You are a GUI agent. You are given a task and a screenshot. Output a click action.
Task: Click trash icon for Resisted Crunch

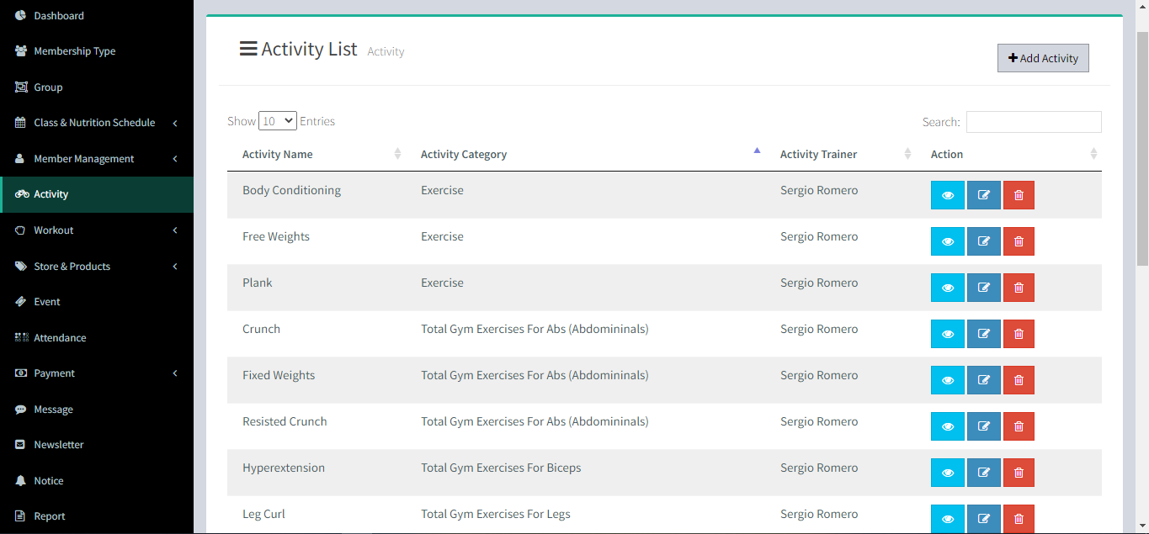coord(1019,426)
